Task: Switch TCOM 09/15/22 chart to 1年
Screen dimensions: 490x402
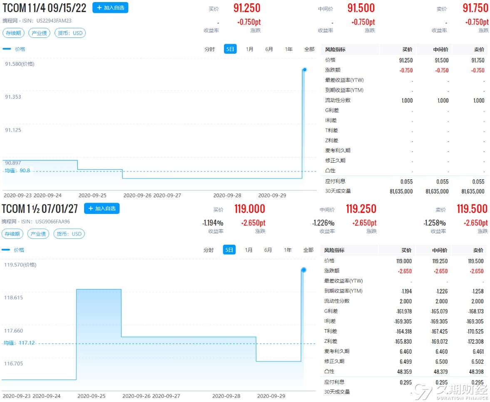Action: pos(289,49)
